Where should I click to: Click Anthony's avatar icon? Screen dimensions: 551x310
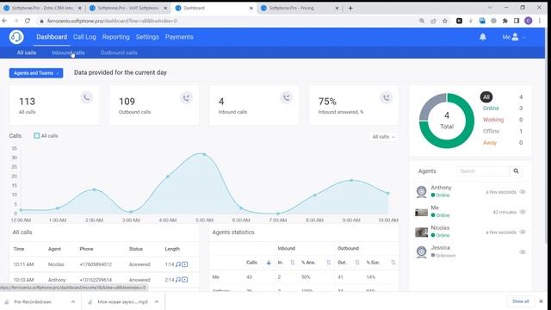point(421,191)
